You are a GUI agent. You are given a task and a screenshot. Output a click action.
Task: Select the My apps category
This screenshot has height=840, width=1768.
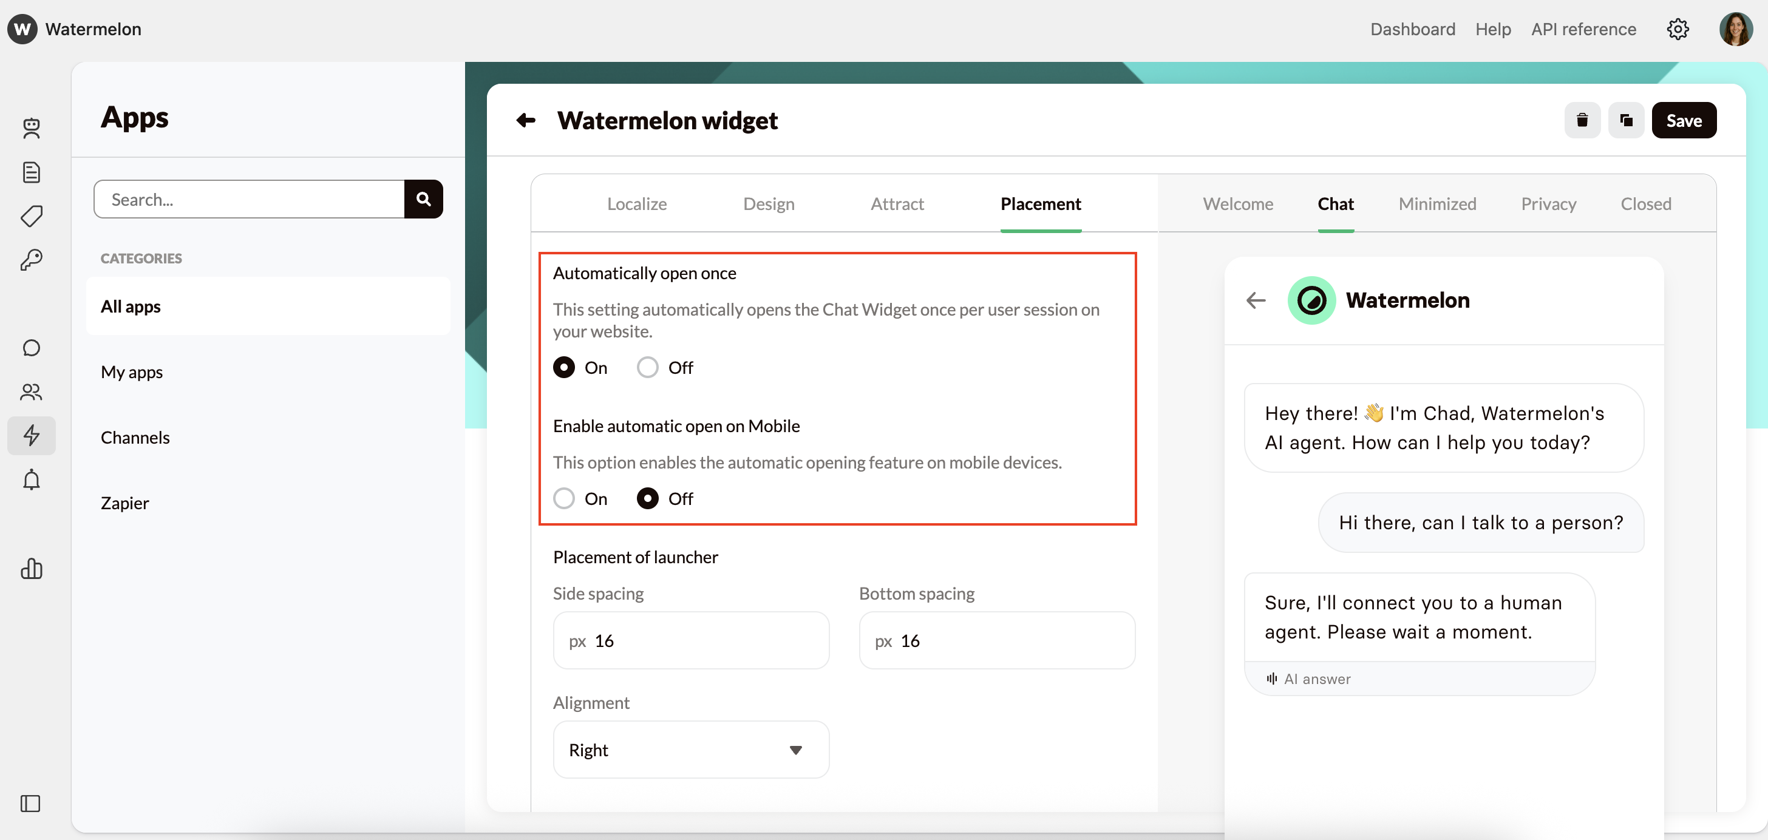pos(132,372)
